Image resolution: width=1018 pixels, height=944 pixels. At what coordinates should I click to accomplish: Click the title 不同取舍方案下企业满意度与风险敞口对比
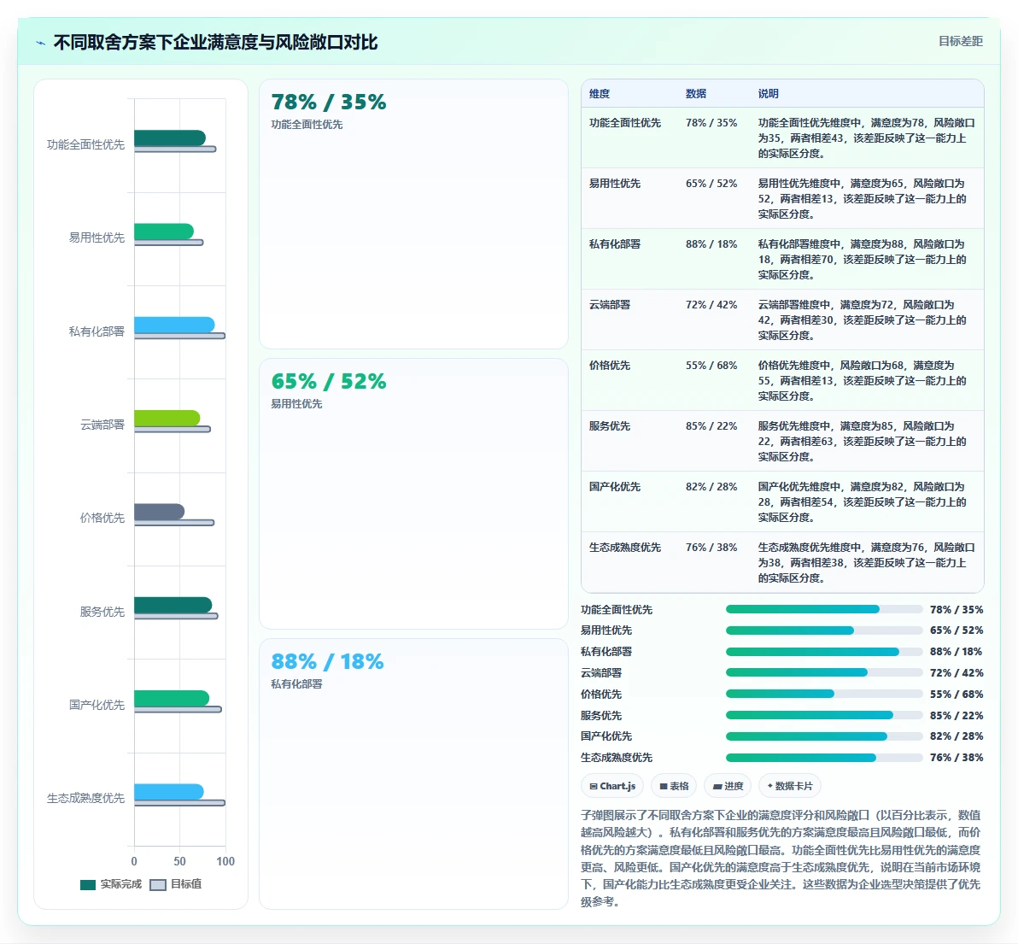[x=215, y=43]
